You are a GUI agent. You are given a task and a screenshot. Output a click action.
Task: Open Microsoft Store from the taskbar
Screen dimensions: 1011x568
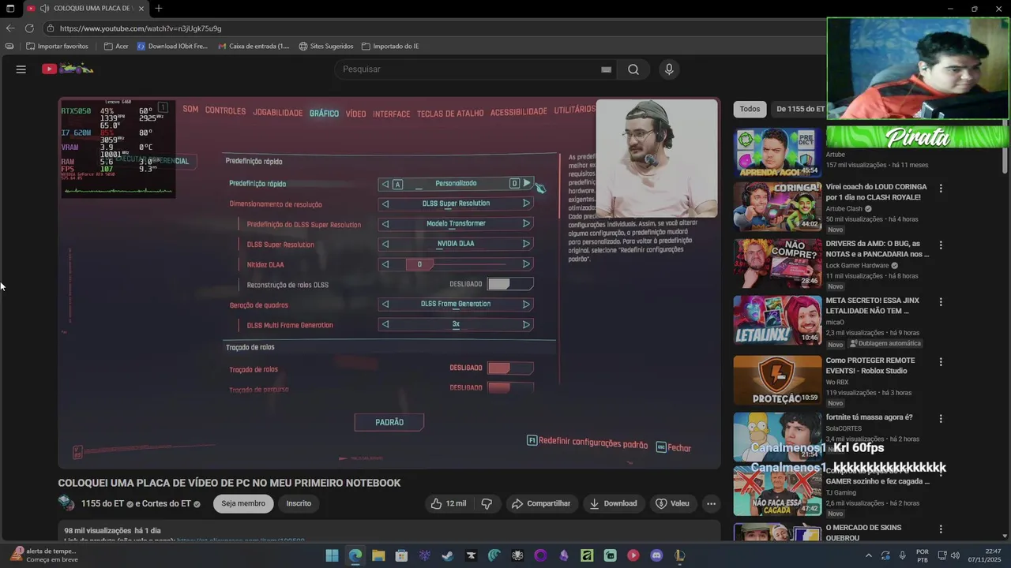pos(401,555)
